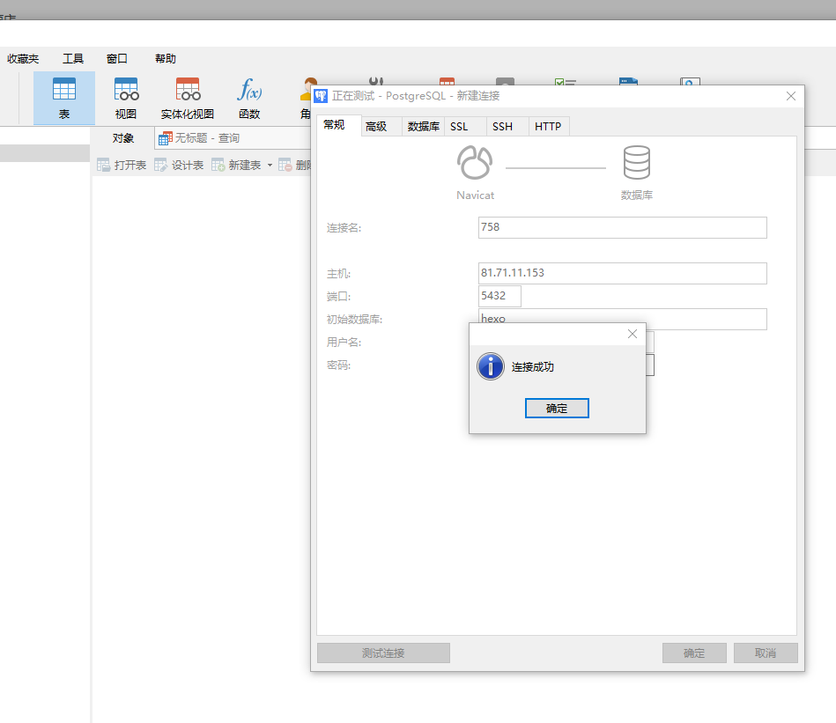Click the 测试连接 button
Viewport: 836px width, 723px height.
click(x=383, y=653)
